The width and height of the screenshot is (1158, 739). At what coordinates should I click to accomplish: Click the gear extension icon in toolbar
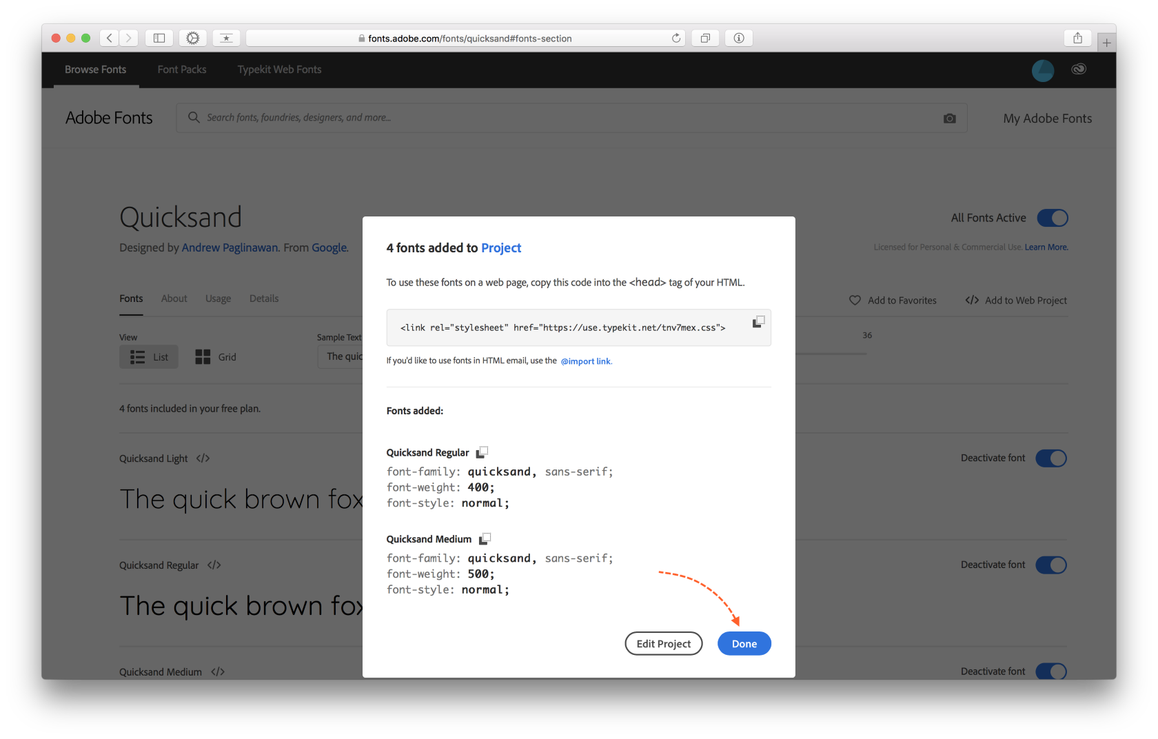pos(193,38)
